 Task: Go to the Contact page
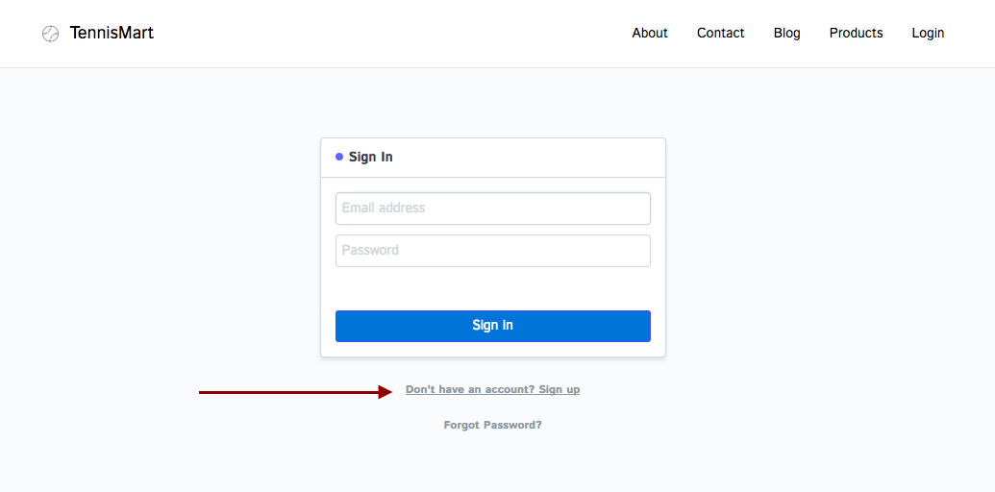coord(720,33)
